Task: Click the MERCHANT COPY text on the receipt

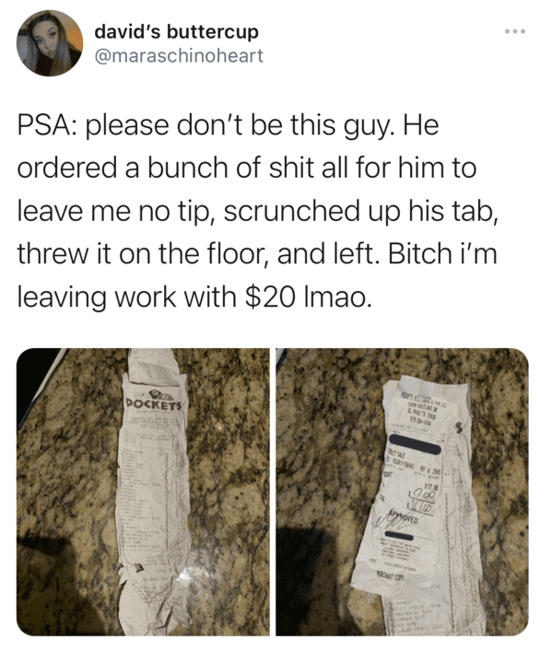Action: (x=390, y=577)
